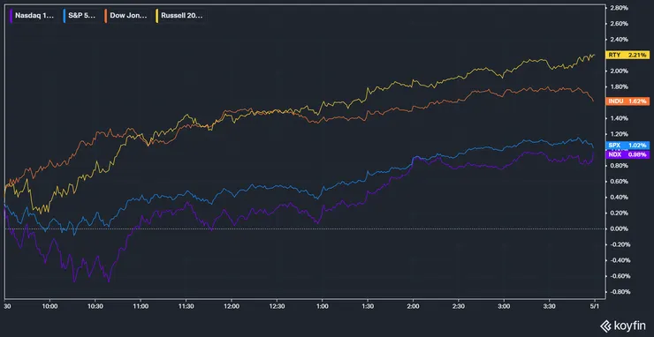Image resolution: width=654 pixels, height=337 pixels.
Task: Click the 0.60% y-axis label
Action: (x=620, y=182)
